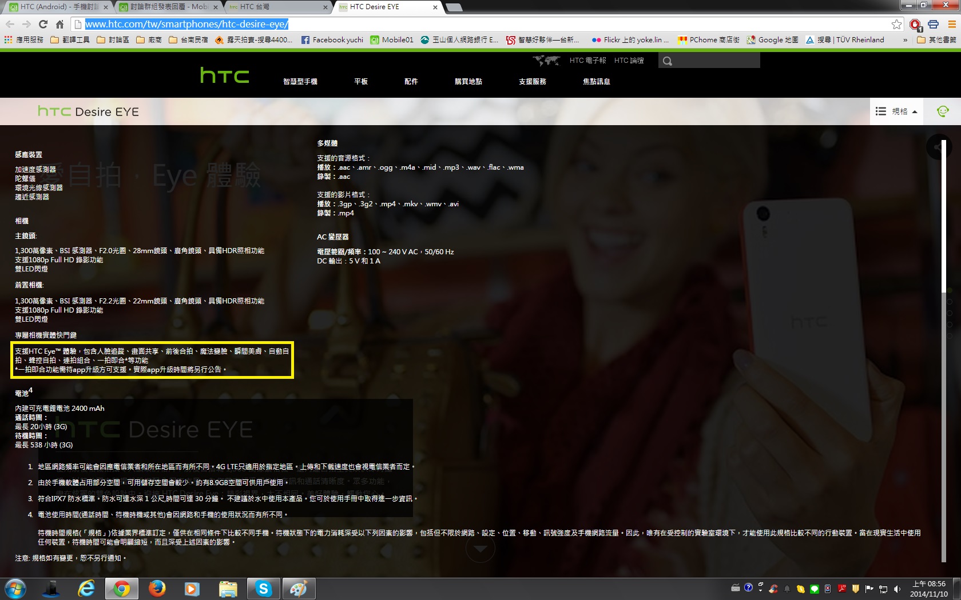Open Skype from the taskbar
The width and height of the screenshot is (961, 600).
coord(263,589)
